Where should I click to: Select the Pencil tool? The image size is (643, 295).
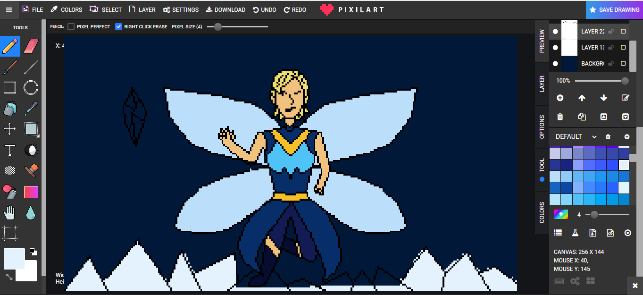pyautogui.click(x=10, y=46)
